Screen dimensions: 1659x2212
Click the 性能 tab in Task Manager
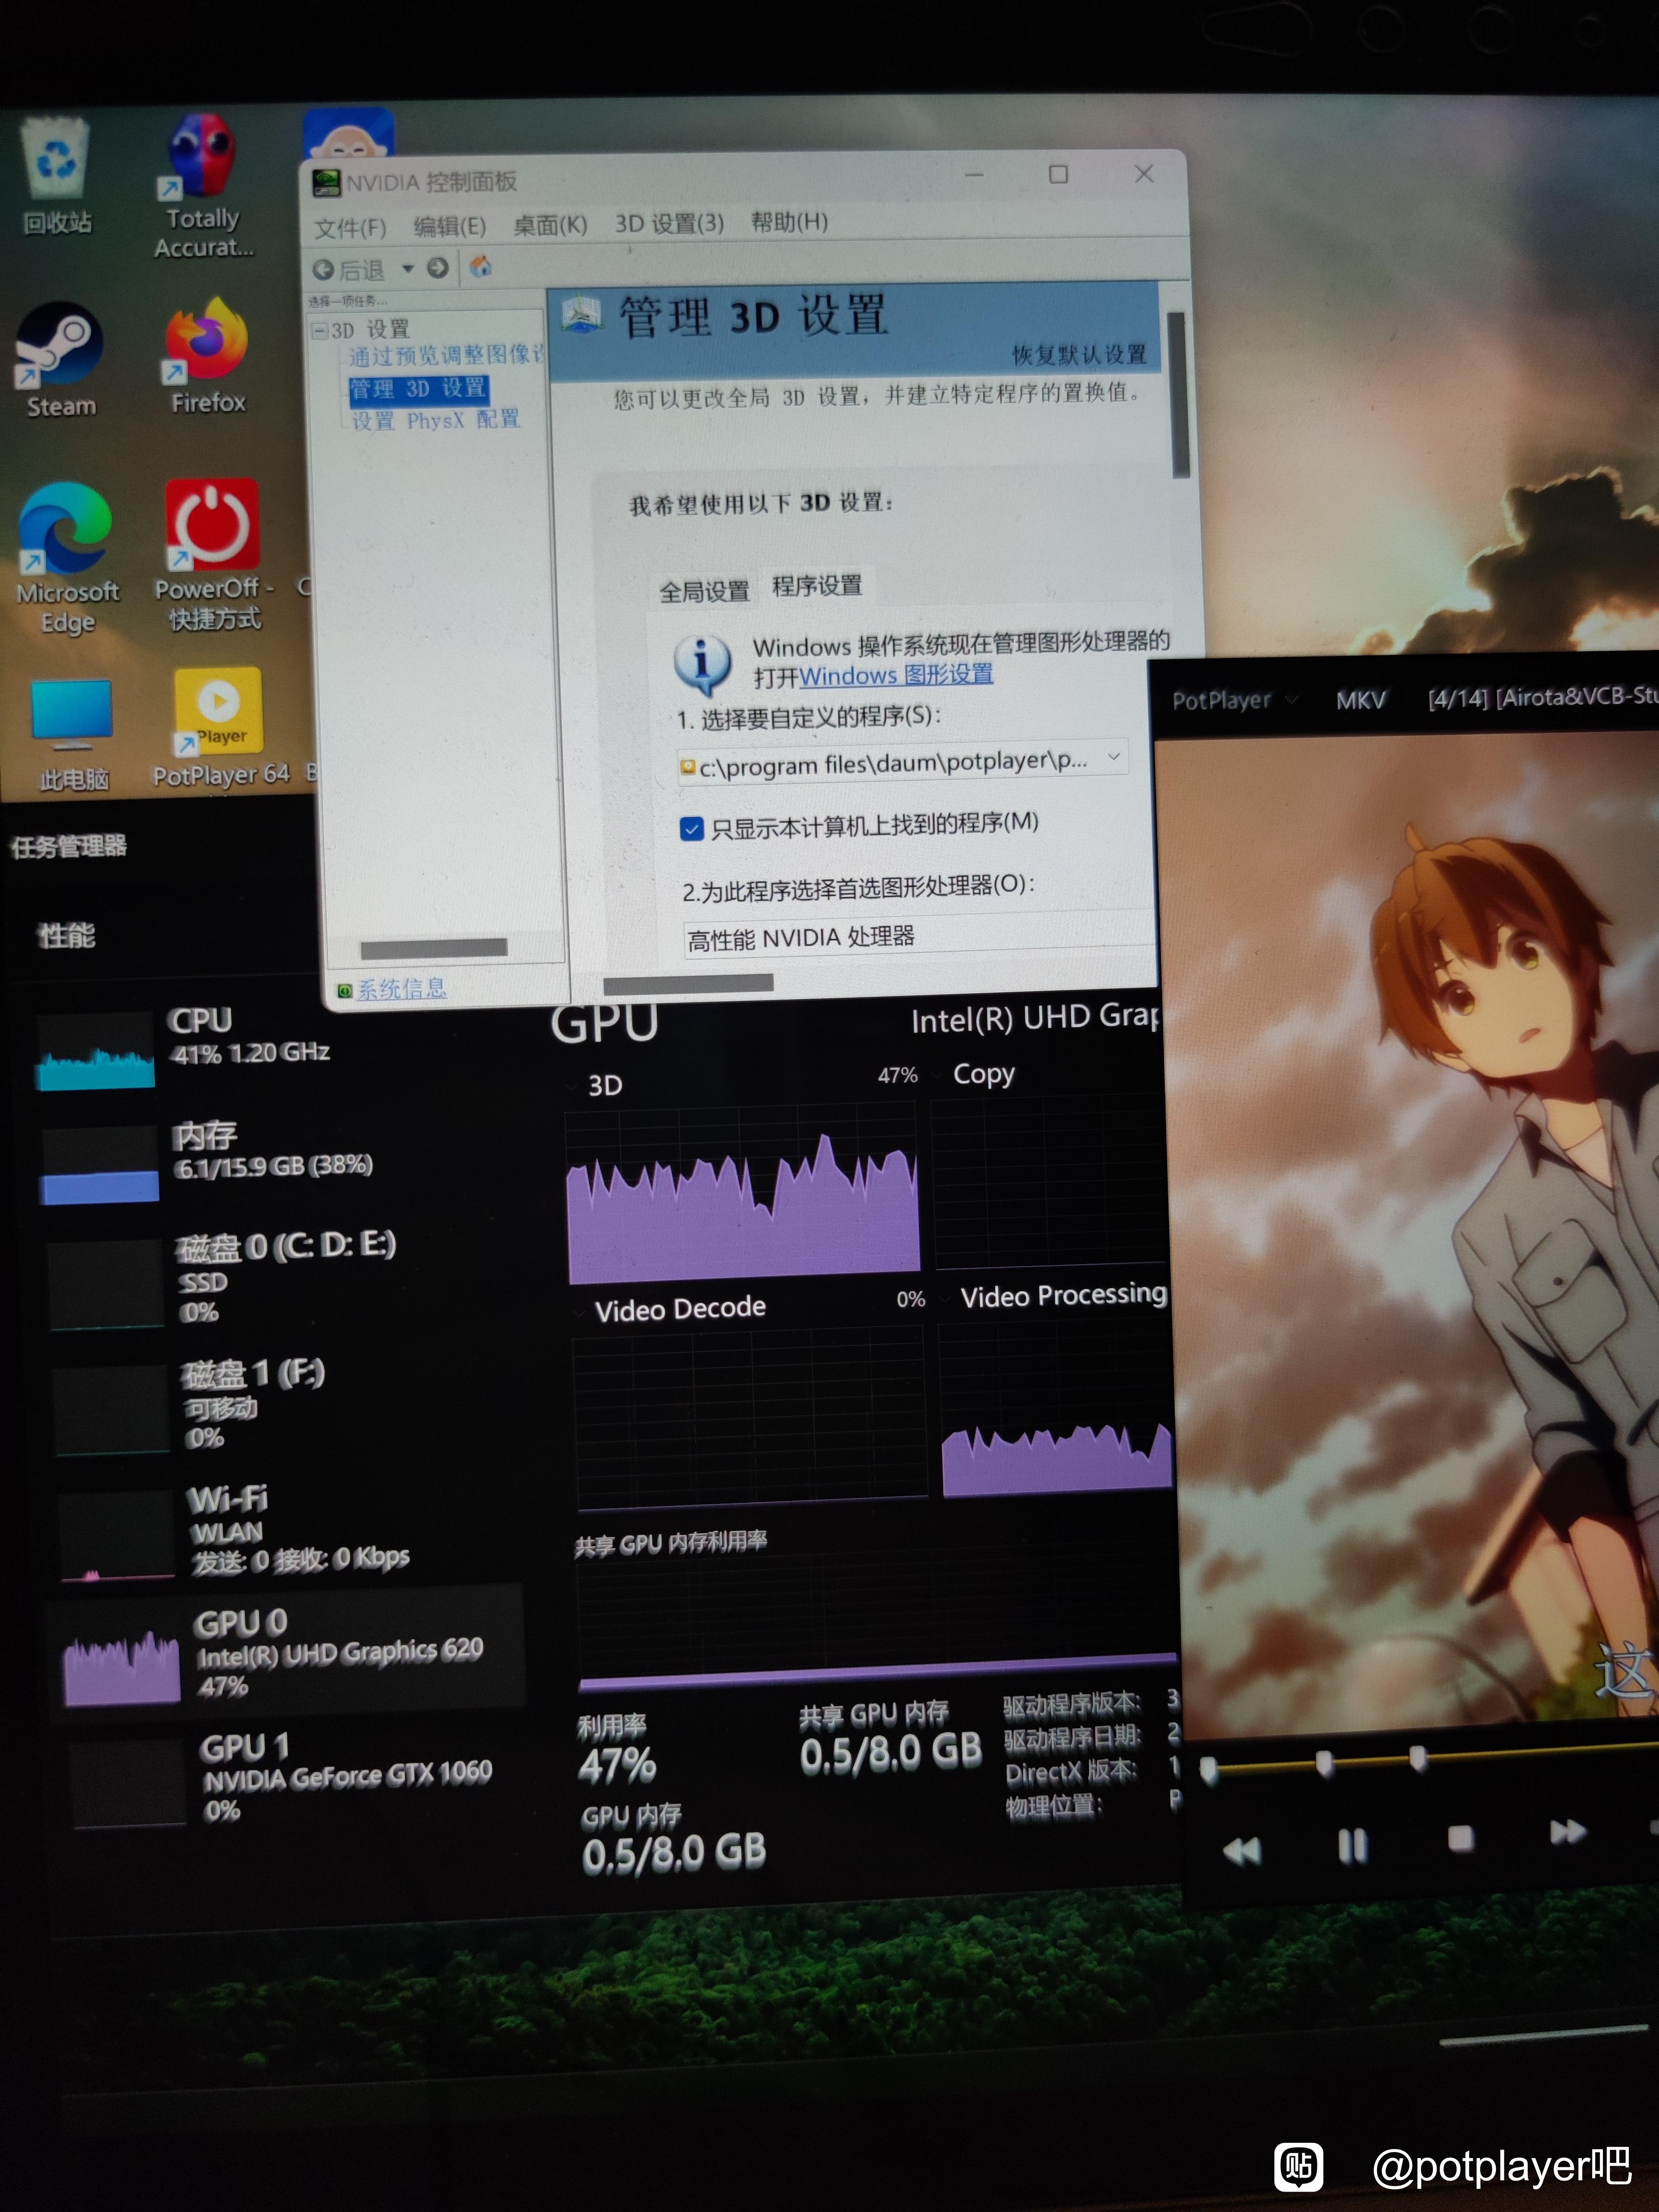pos(66,936)
